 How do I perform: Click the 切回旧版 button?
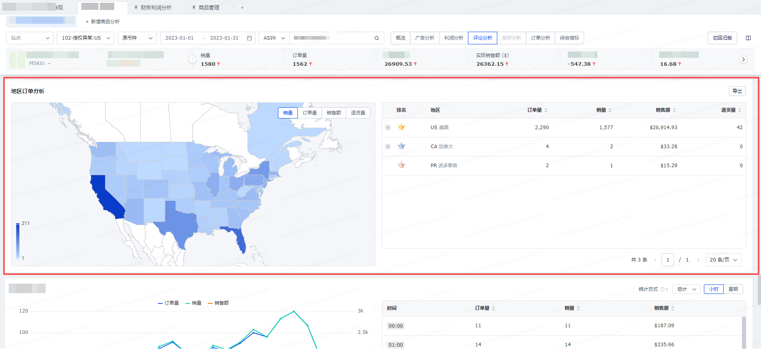722,38
